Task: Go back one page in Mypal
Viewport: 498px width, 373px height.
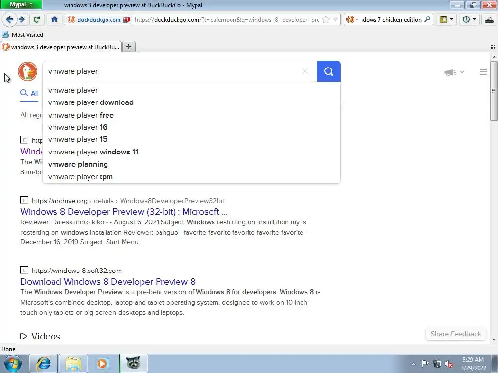Action: coord(10,19)
